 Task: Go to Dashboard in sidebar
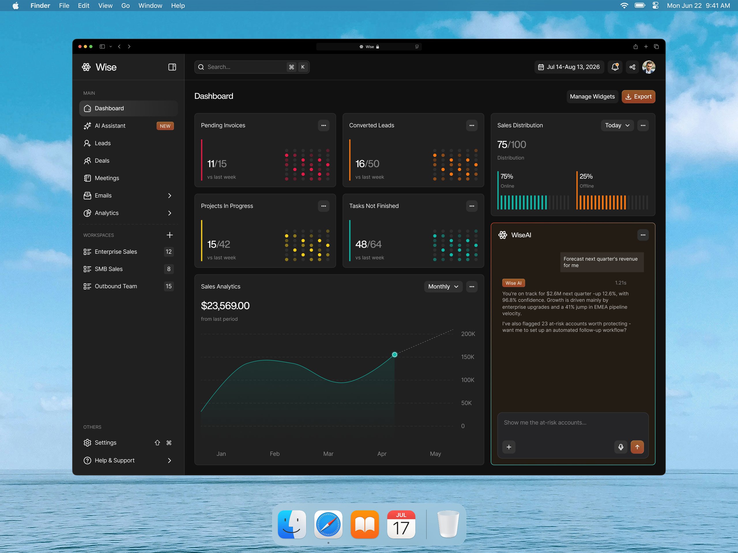click(129, 108)
